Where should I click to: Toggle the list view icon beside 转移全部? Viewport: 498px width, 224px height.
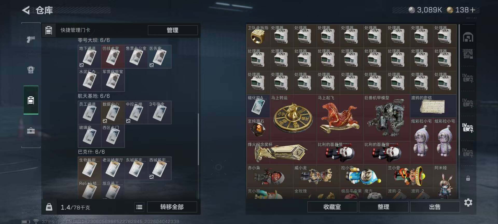[x=139, y=207]
